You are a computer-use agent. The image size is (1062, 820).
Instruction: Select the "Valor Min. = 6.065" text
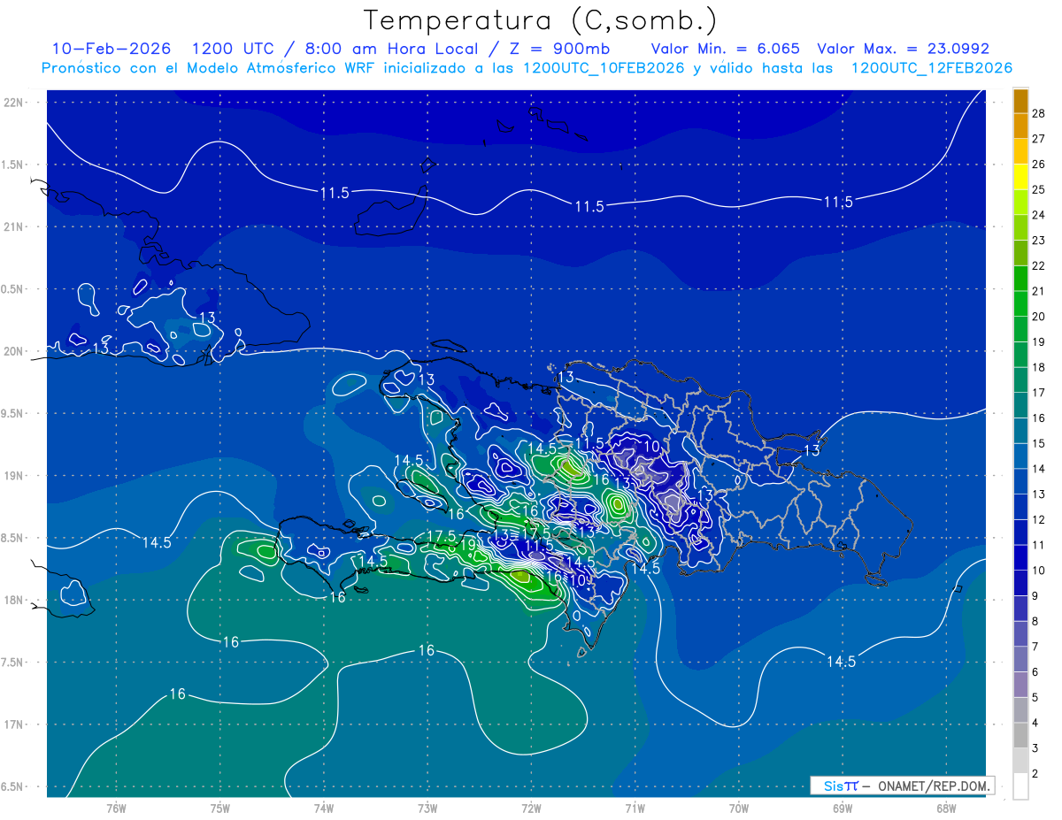click(727, 49)
